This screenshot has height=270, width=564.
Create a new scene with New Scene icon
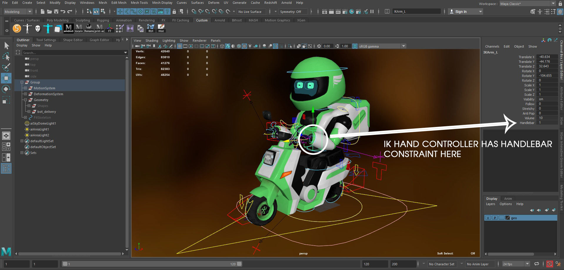[42, 11]
